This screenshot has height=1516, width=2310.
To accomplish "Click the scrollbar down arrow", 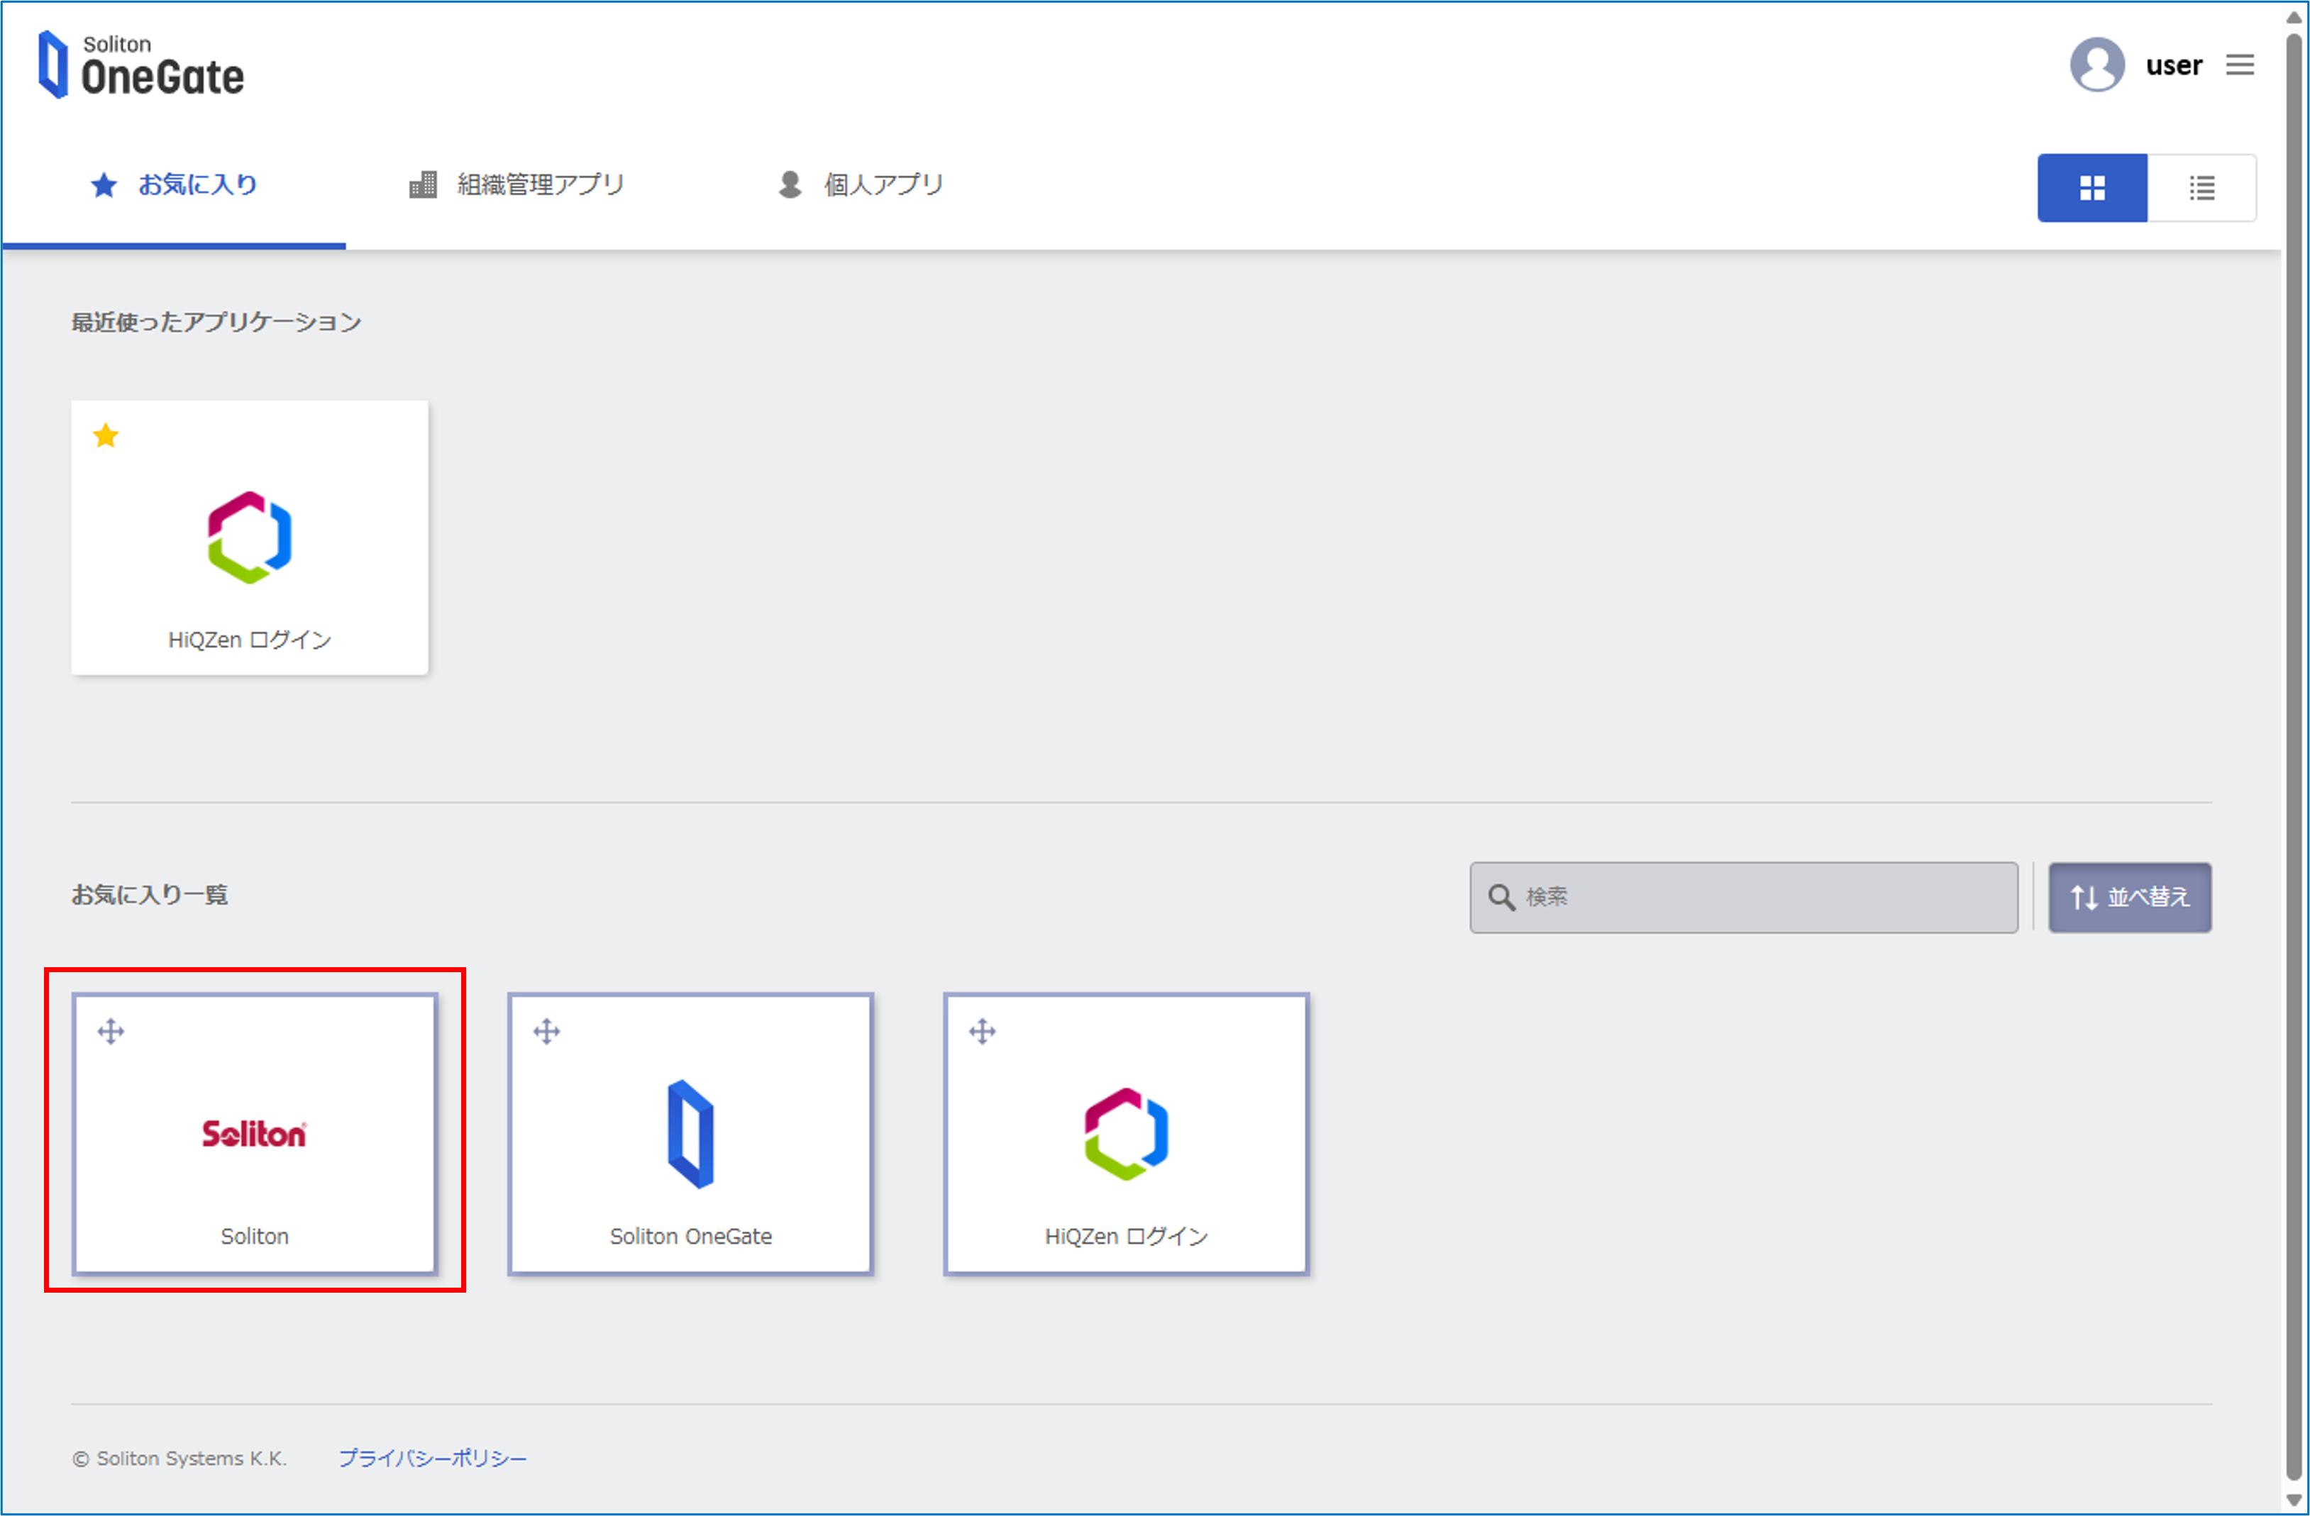I will [2294, 1501].
